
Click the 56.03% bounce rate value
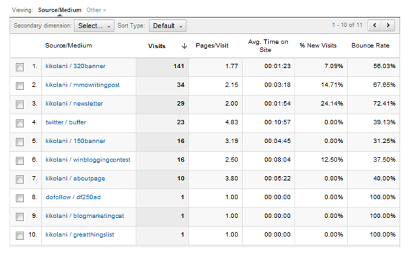click(x=384, y=66)
